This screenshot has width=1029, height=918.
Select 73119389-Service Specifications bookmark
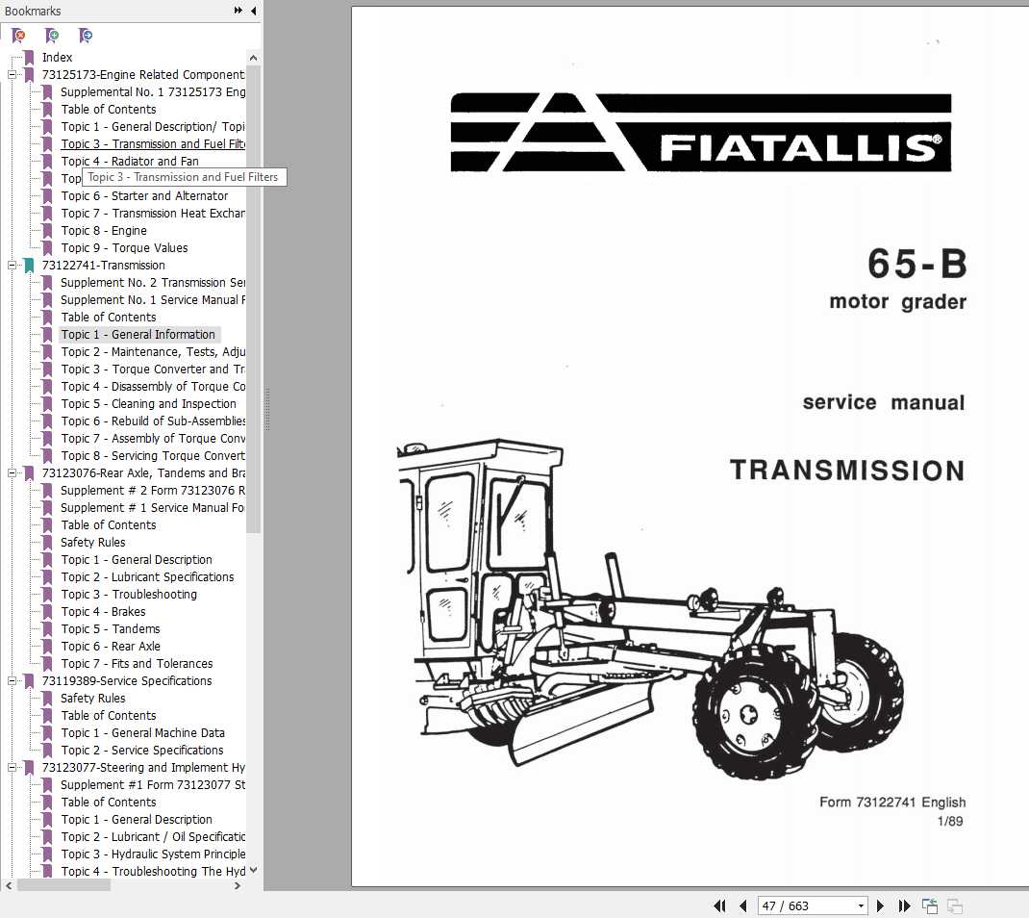point(127,681)
